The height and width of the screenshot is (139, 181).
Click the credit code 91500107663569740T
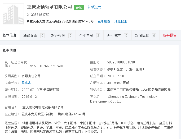47,66
